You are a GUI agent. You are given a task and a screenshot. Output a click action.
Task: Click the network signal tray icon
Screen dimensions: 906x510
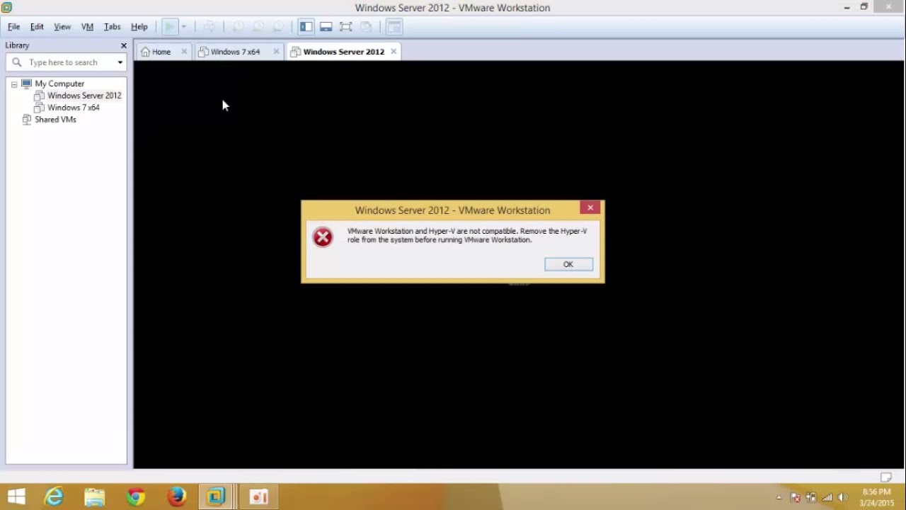827,497
